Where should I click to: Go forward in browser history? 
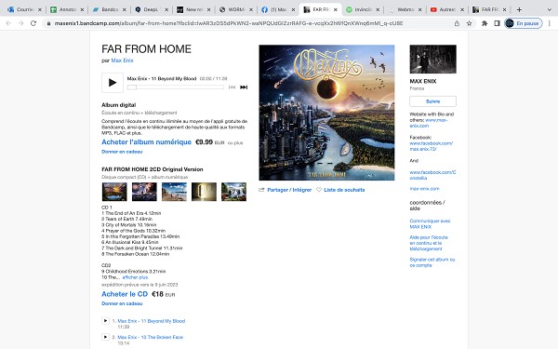tap(20, 23)
